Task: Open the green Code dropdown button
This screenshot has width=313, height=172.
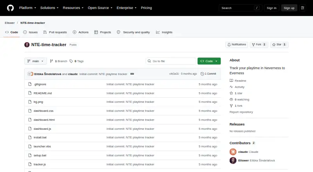Action: [209, 61]
